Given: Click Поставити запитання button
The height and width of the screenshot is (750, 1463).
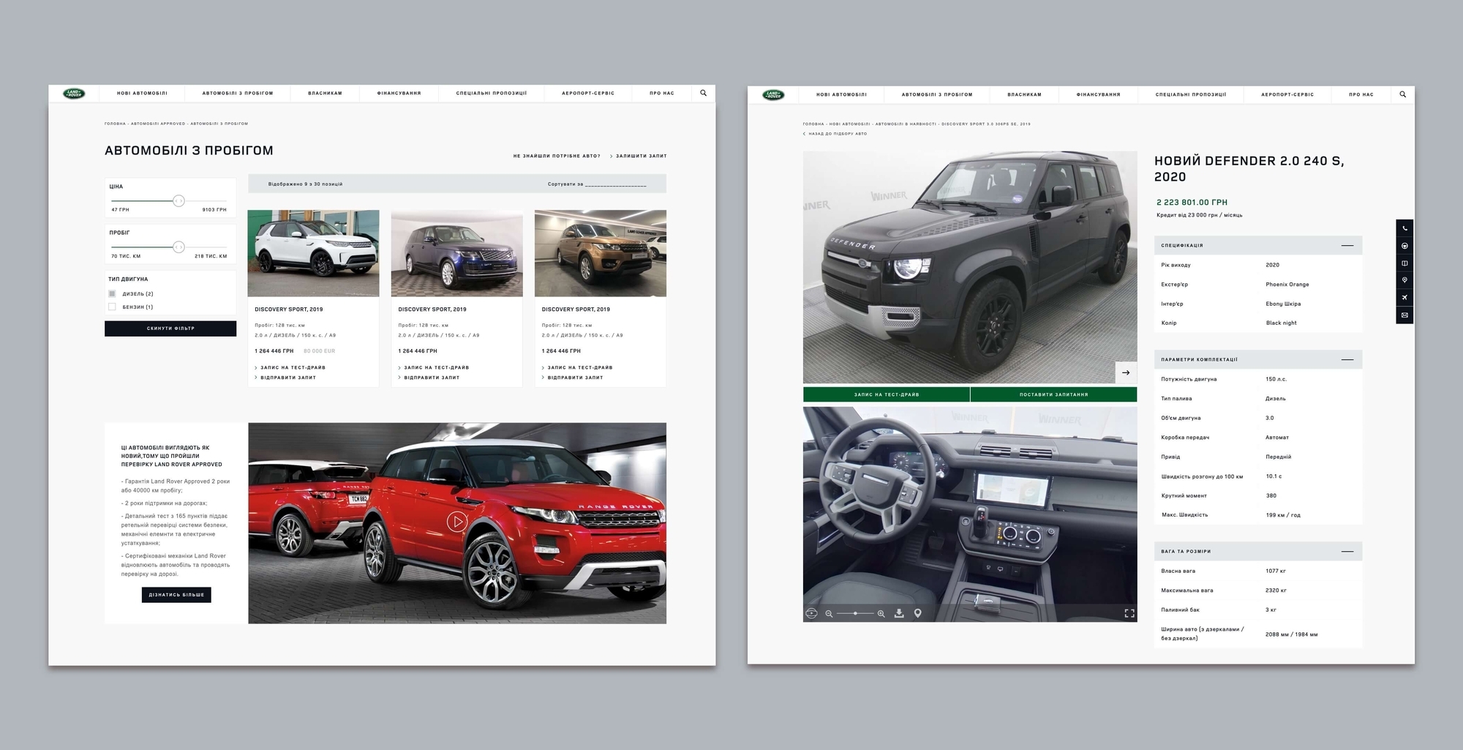Looking at the screenshot, I should [x=1053, y=394].
